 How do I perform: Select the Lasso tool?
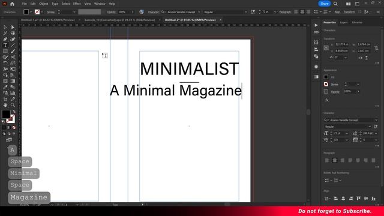[13, 33]
